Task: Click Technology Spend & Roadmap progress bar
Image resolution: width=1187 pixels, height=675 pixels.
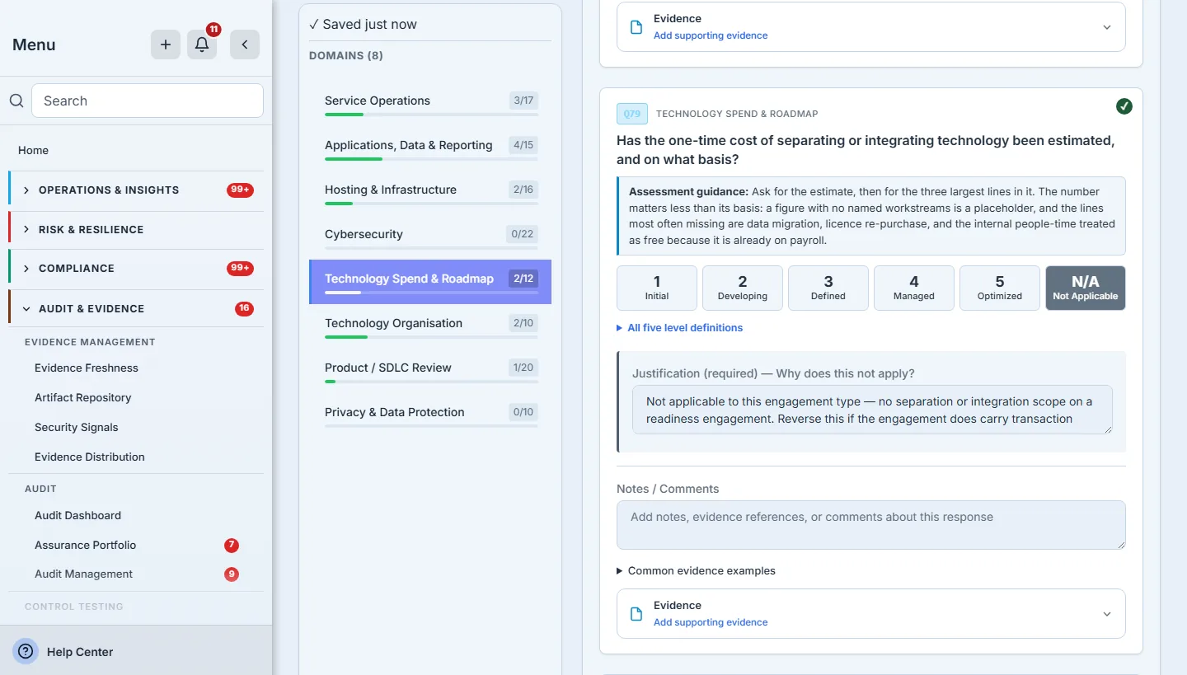Action: click(x=431, y=293)
